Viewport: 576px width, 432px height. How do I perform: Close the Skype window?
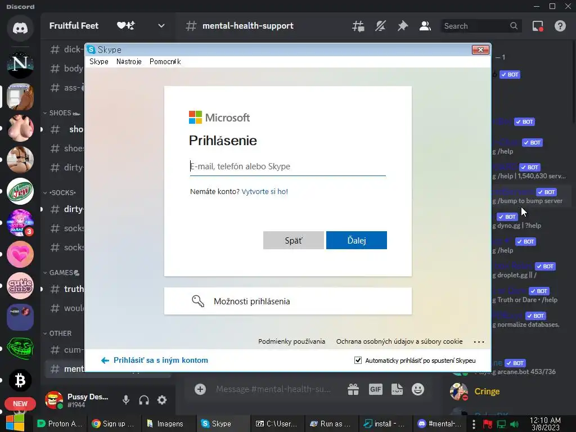(480, 49)
